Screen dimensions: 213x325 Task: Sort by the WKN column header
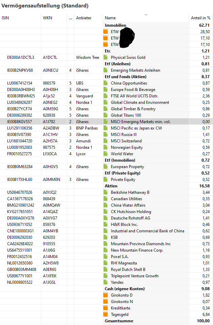tap(47, 18)
